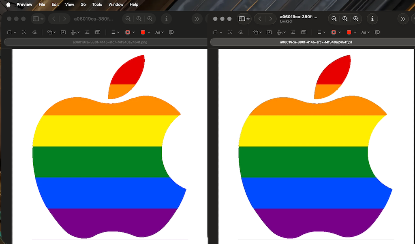Image resolution: width=415 pixels, height=244 pixels.
Task: Open Adjust Color in JXL window
Action: tap(293, 32)
